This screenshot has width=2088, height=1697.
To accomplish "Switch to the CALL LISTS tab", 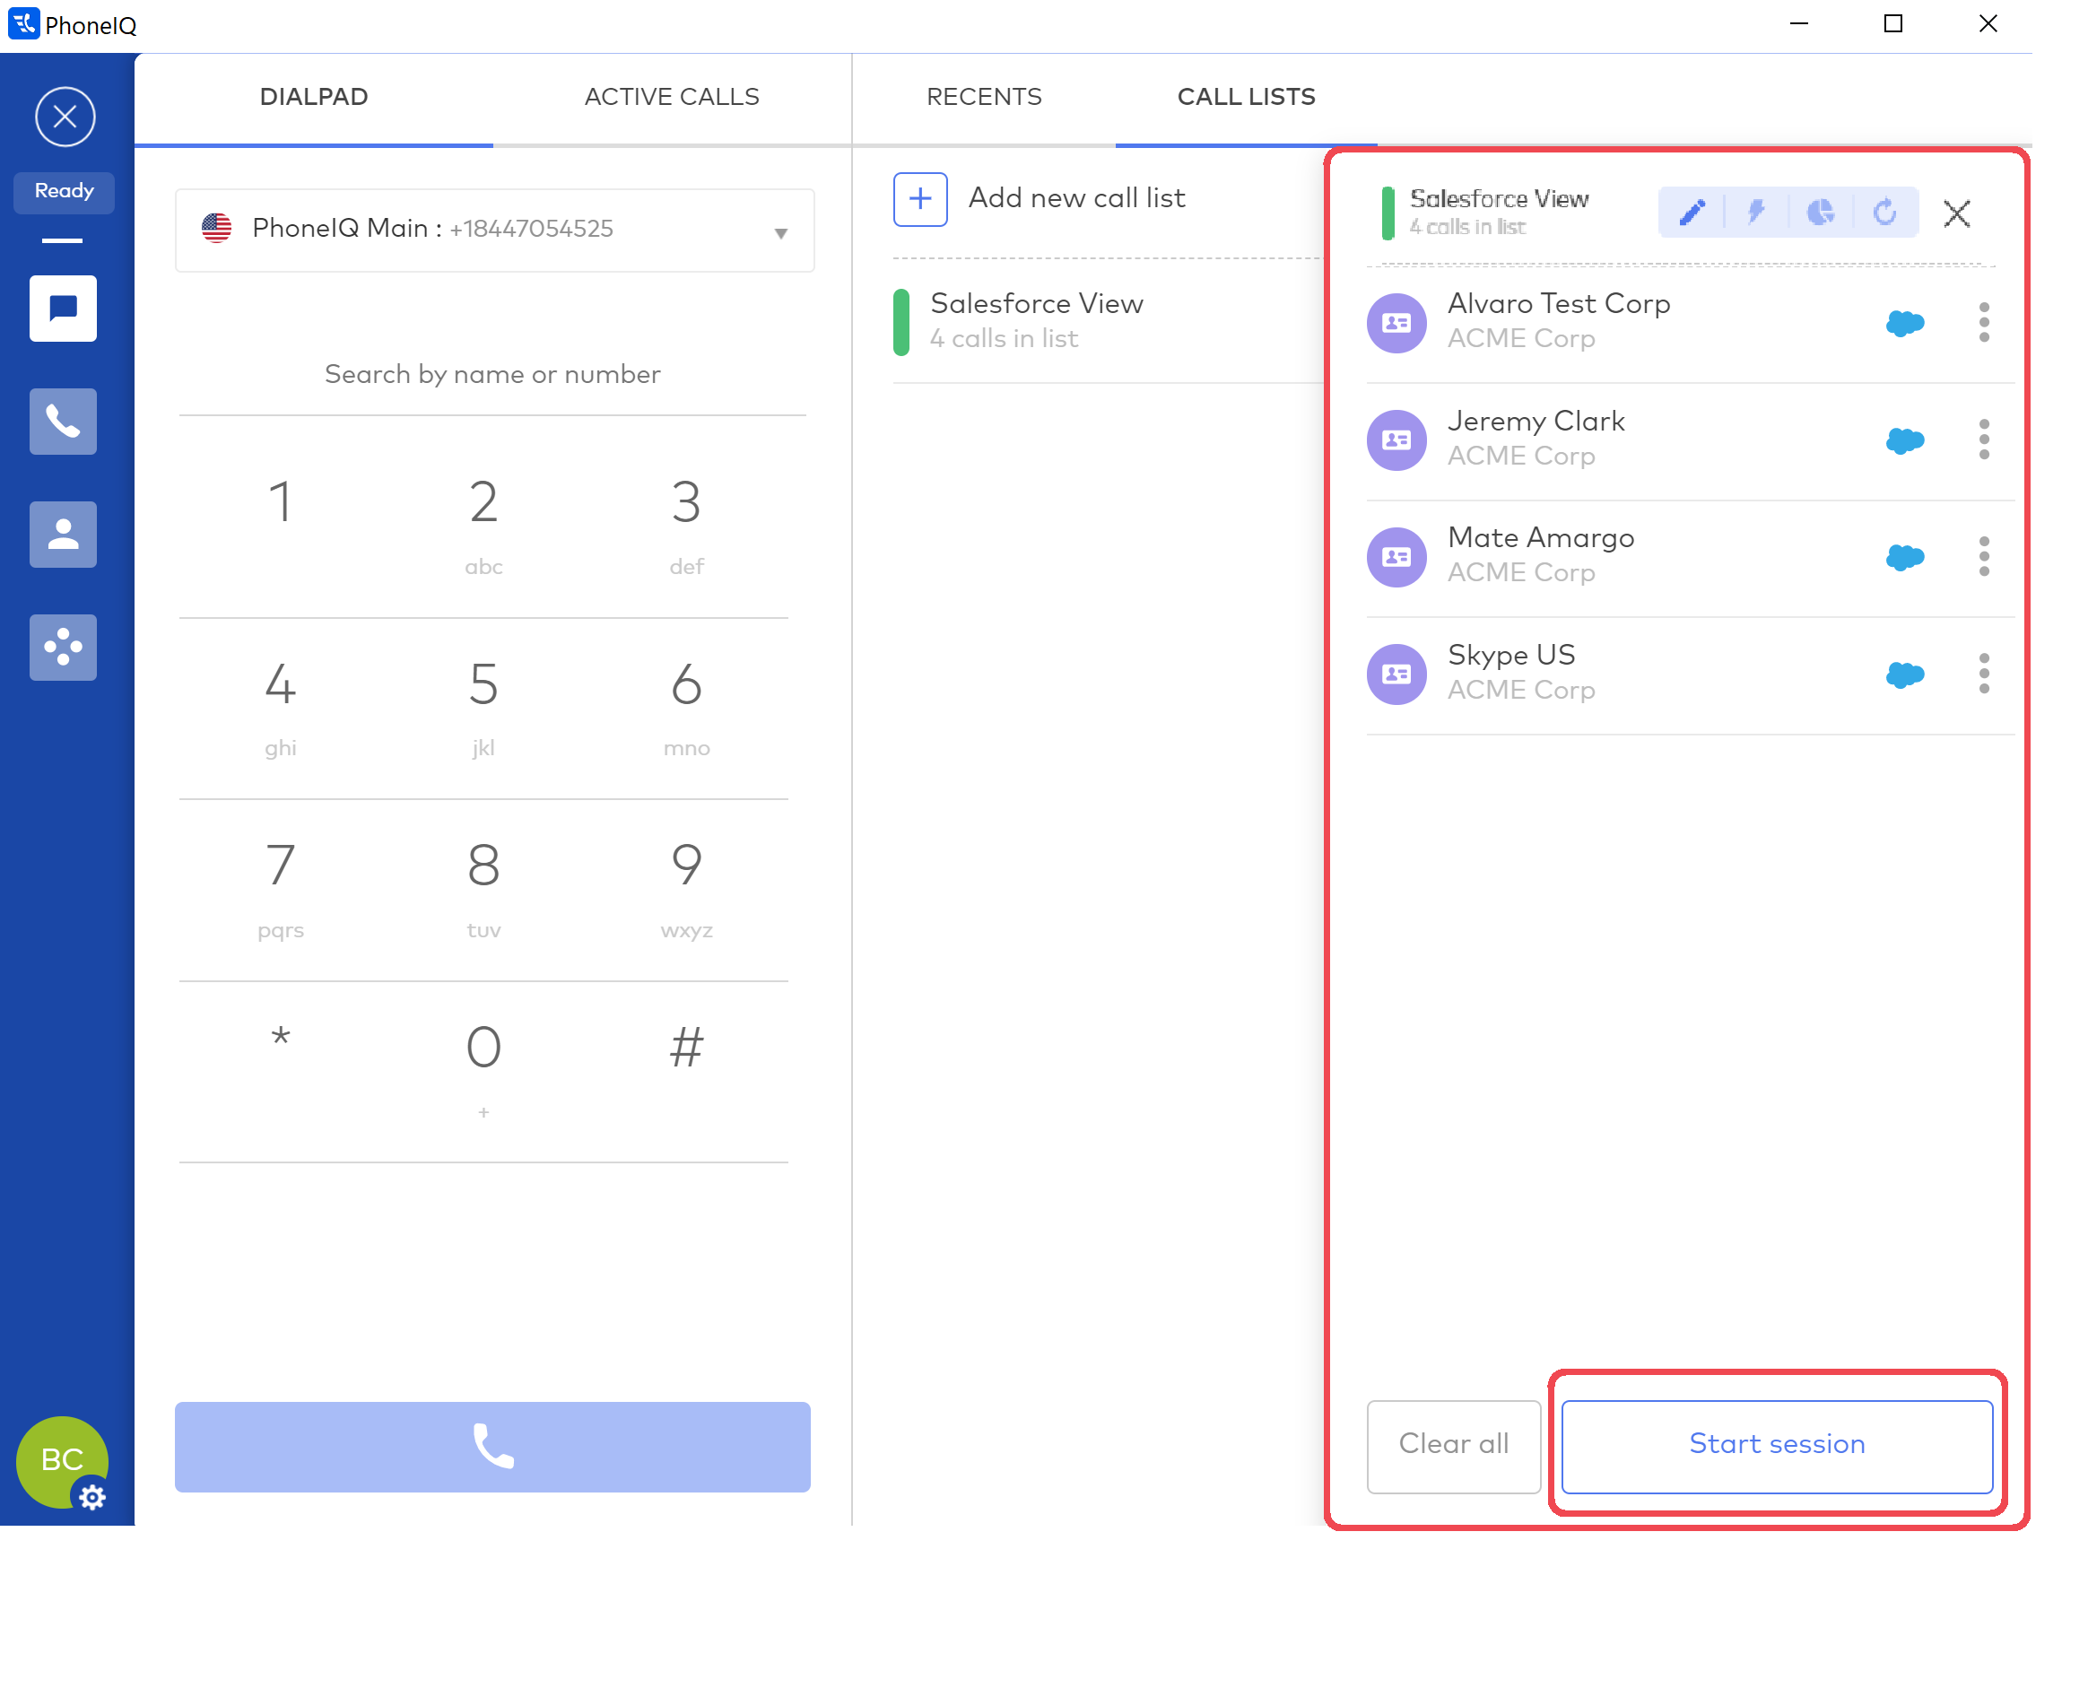I will coord(1246,98).
